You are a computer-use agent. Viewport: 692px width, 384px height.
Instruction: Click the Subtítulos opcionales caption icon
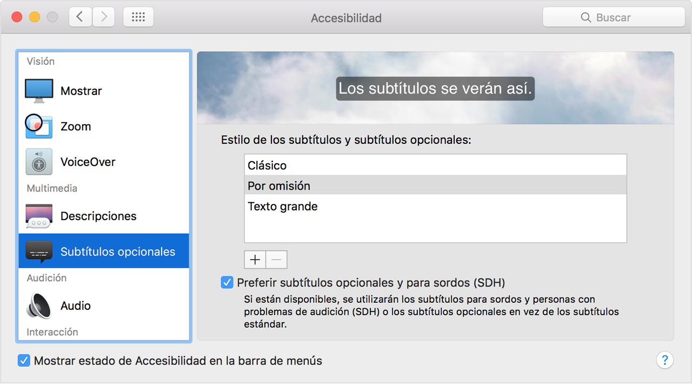pos(39,251)
